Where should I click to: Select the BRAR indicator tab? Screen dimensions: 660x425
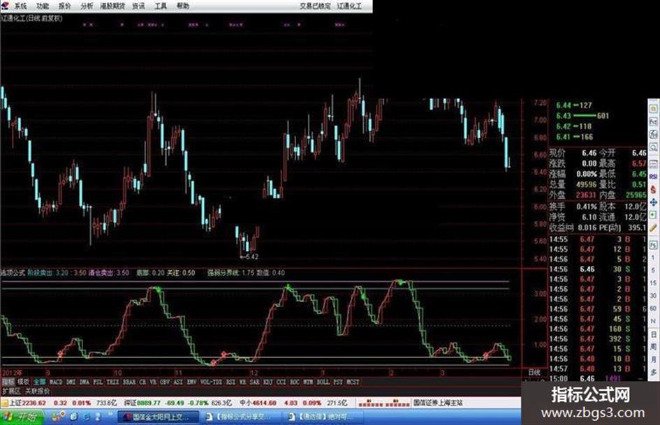(129, 382)
